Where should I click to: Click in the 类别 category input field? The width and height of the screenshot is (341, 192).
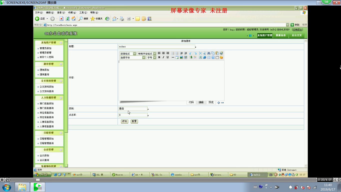tap(133, 108)
